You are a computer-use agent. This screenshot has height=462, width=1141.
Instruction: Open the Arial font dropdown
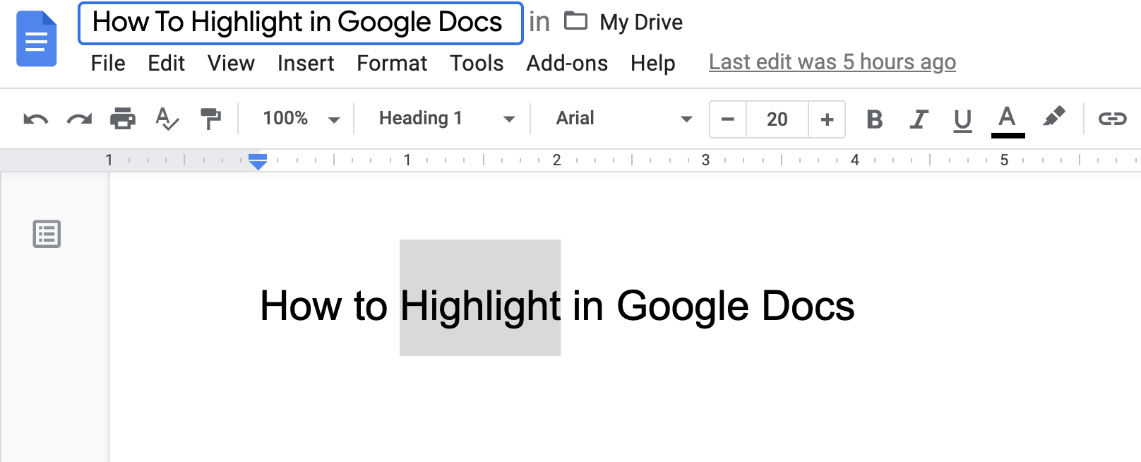click(624, 119)
